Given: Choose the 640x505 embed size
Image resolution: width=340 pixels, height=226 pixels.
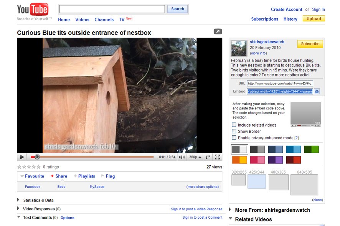Looking at the screenshot, I should (304, 185).
